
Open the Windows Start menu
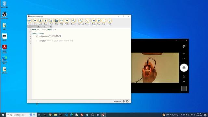pos(3,115)
